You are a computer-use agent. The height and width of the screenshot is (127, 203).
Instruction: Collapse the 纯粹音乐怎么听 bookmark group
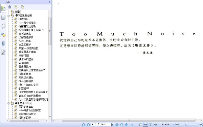tap(8, 15)
